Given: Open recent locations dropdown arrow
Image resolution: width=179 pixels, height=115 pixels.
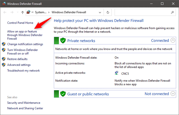Looking at the screenshot, I should point(17,12).
